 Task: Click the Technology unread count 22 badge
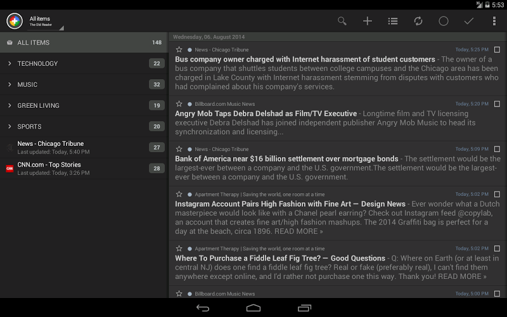point(157,63)
